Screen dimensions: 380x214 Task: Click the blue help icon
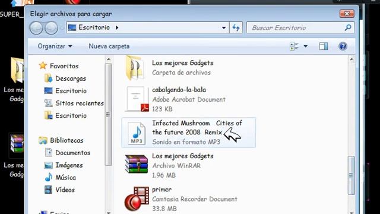[343, 46]
